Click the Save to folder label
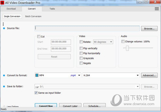 (15, 86)
